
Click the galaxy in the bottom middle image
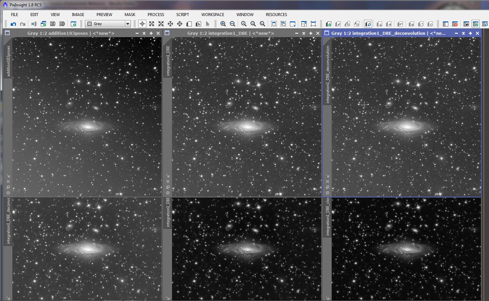247,249
